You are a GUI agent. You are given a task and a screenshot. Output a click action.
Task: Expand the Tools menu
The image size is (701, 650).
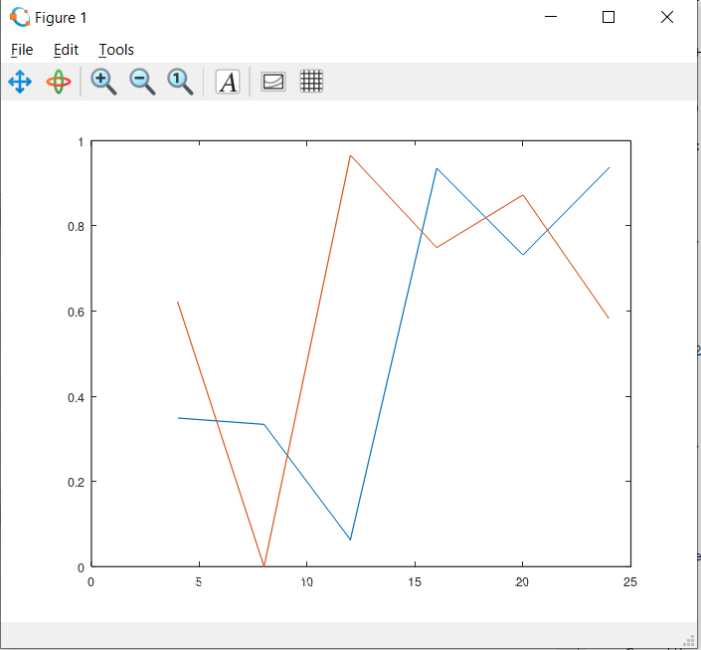pyautogui.click(x=116, y=50)
